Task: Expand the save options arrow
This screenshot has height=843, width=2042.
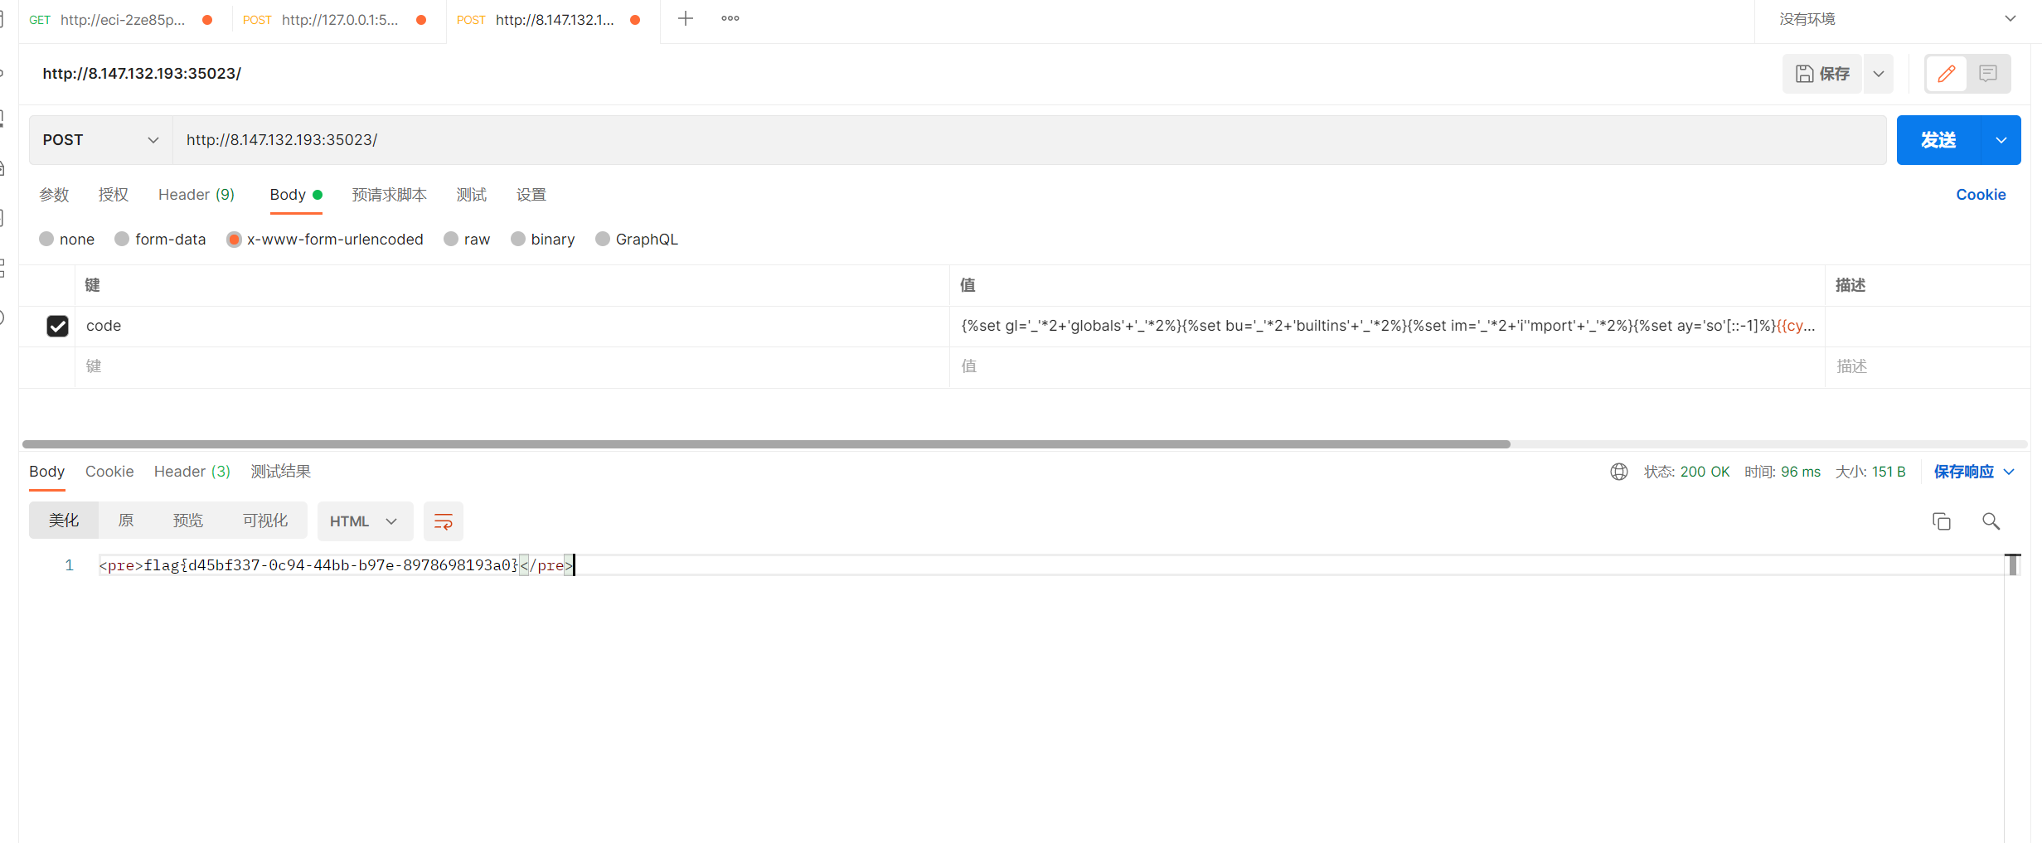Action: [x=1878, y=74]
